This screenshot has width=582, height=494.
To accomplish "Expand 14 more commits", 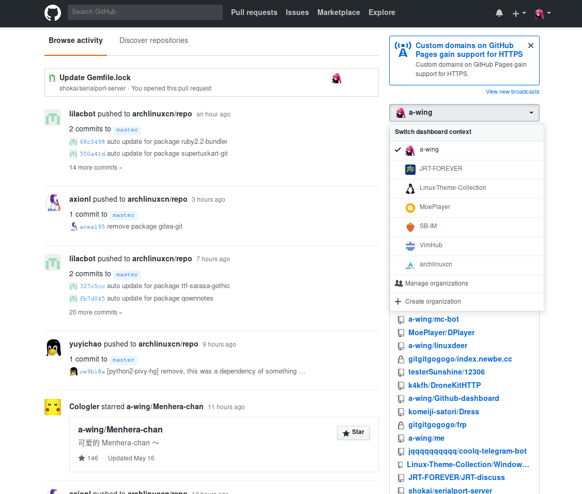I will pos(96,168).
